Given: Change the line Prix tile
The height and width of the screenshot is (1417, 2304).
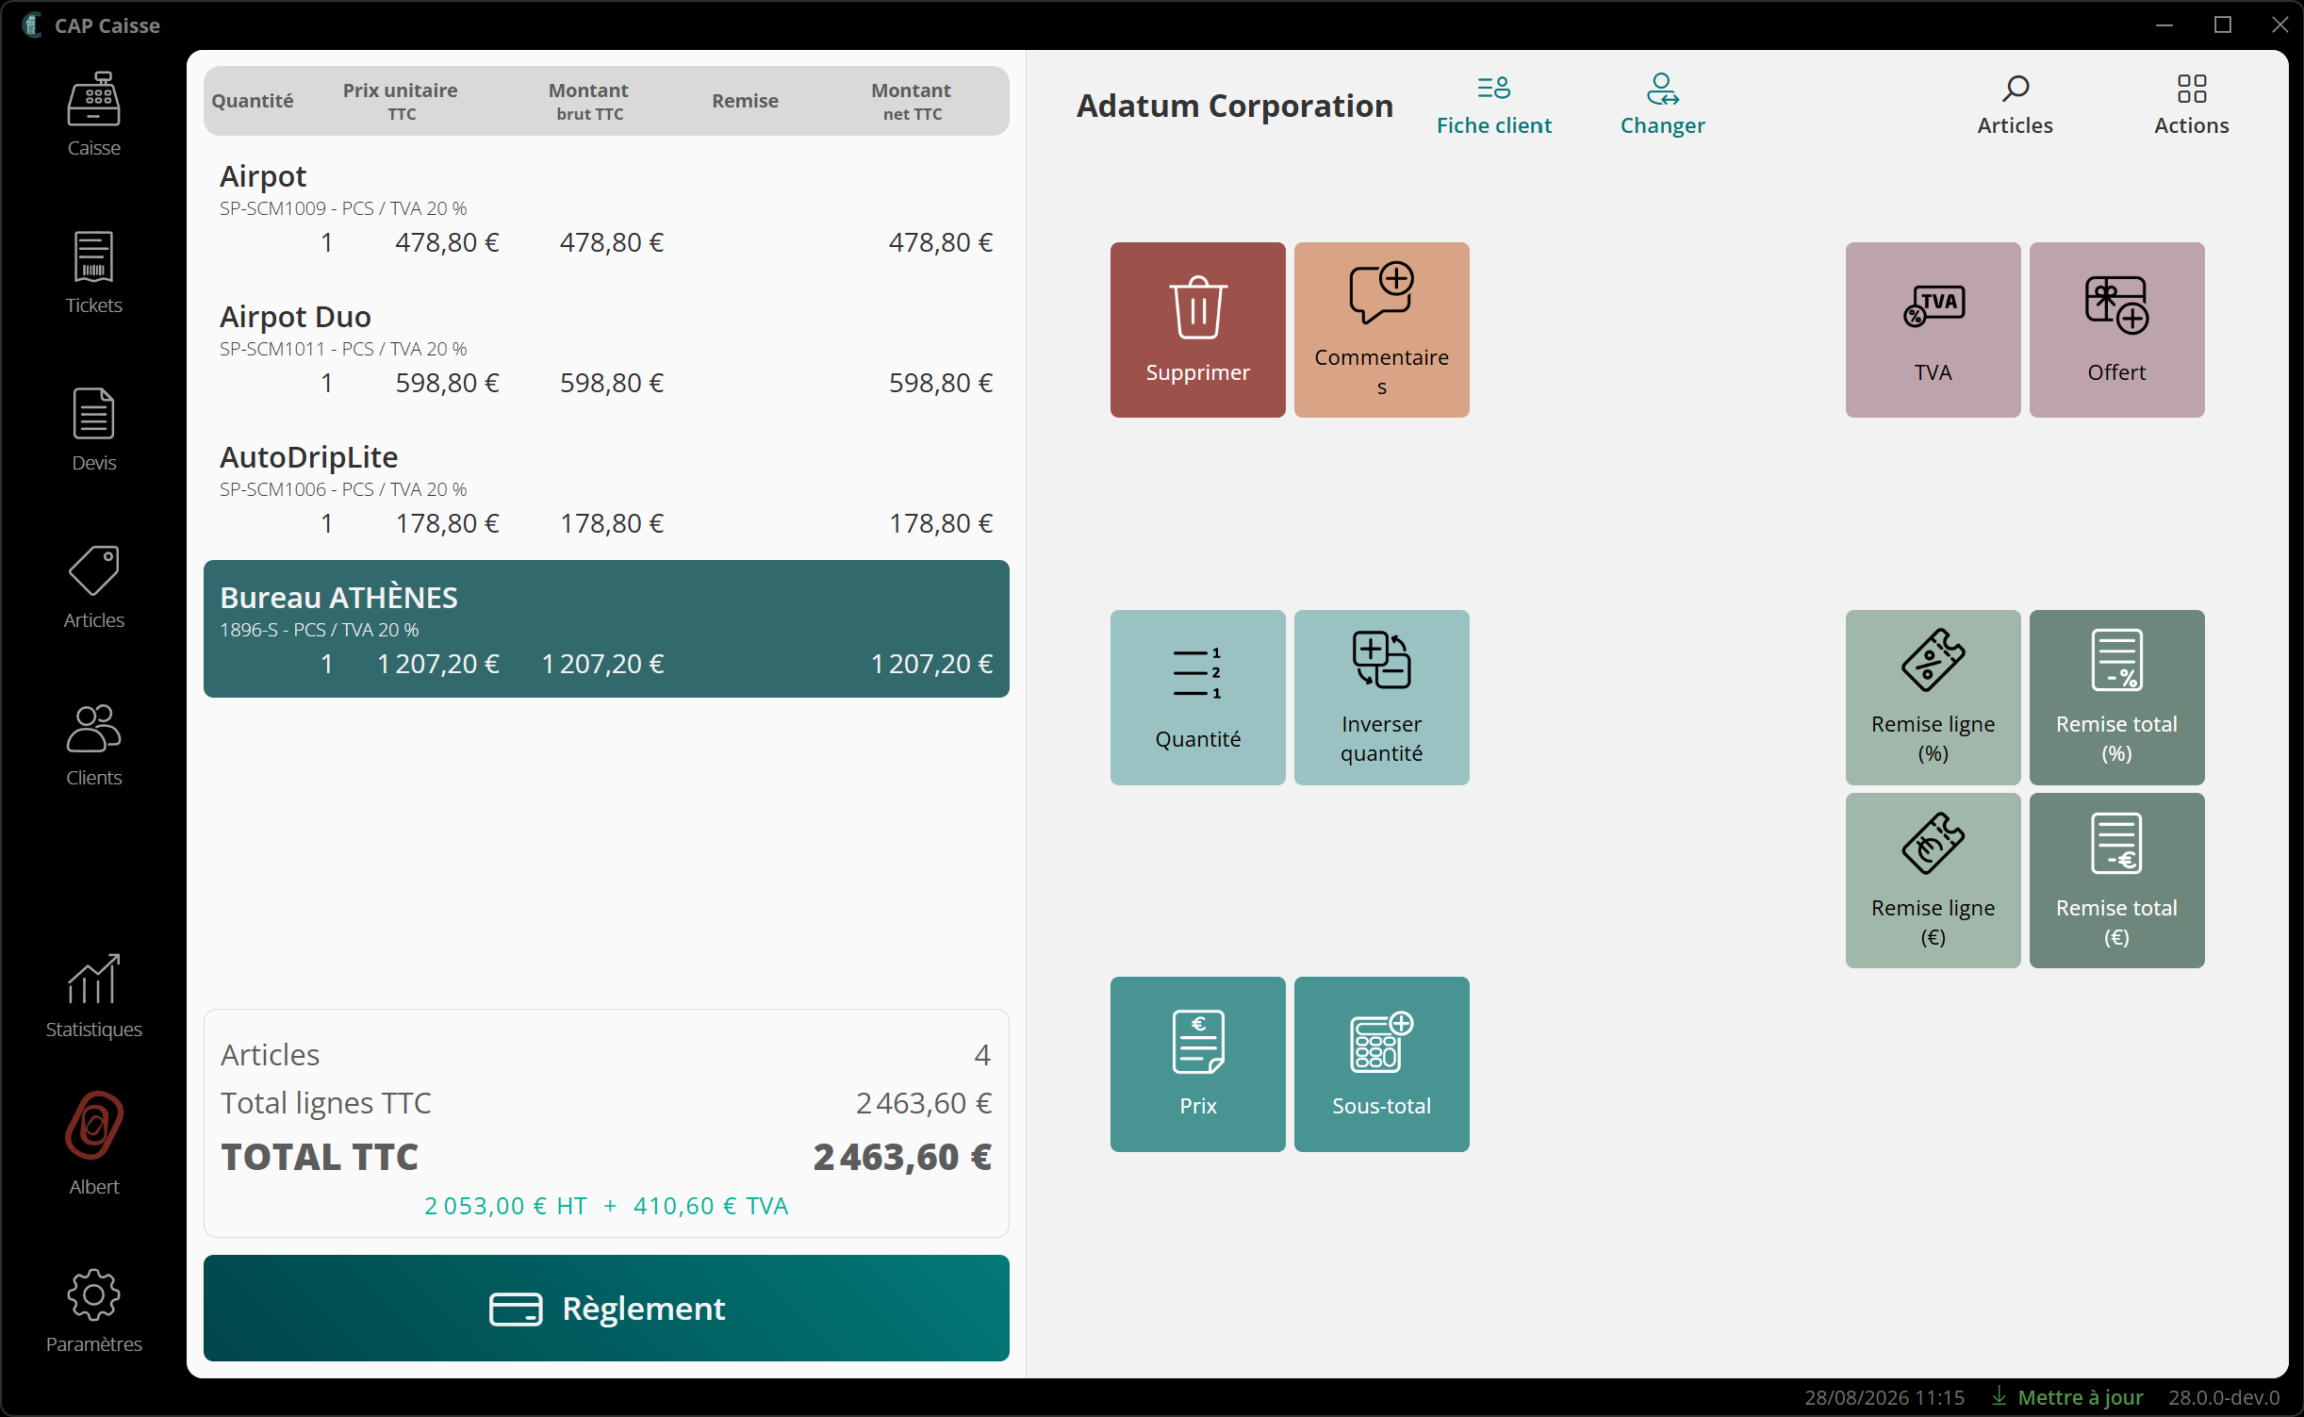Looking at the screenshot, I should pyautogui.click(x=1197, y=1063).
